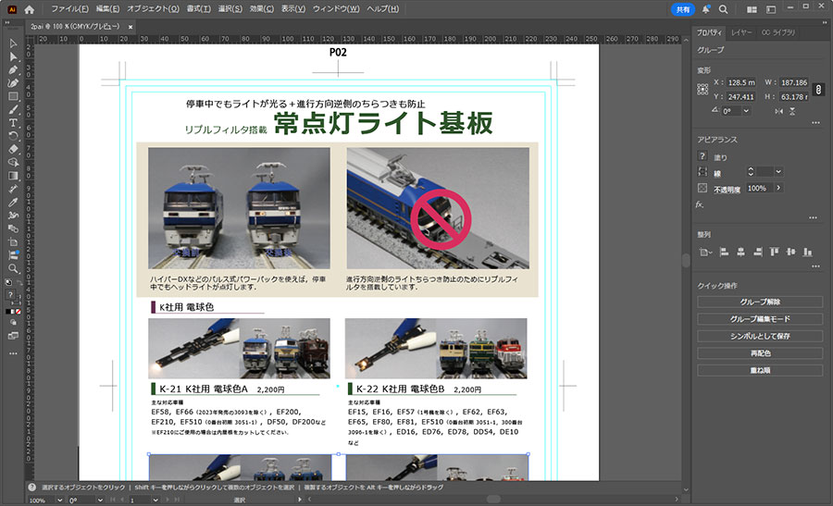Open the artboard number dropdown

point(155,500)
